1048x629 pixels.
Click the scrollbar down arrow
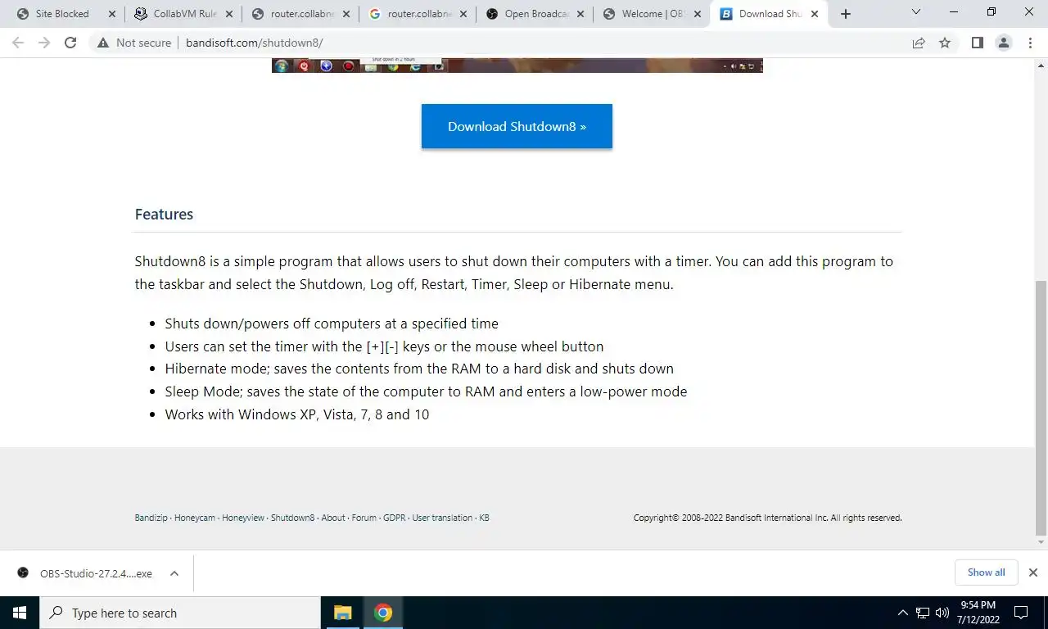1041,542
